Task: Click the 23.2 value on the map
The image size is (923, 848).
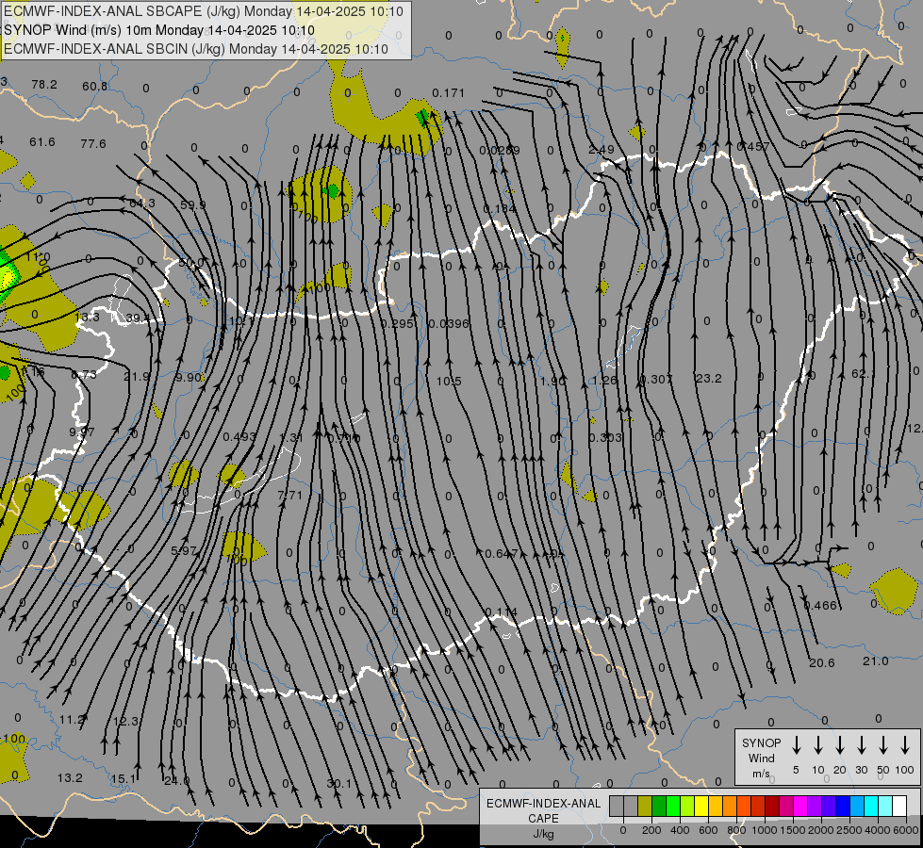Action: [x=708, y=379]
